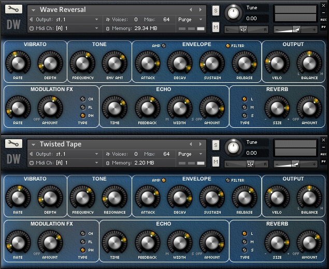This screenshot has width=329, height=269.
Task: Enable the AMP envelope in Wave Reversal
Action: click(x=164, y=46)
